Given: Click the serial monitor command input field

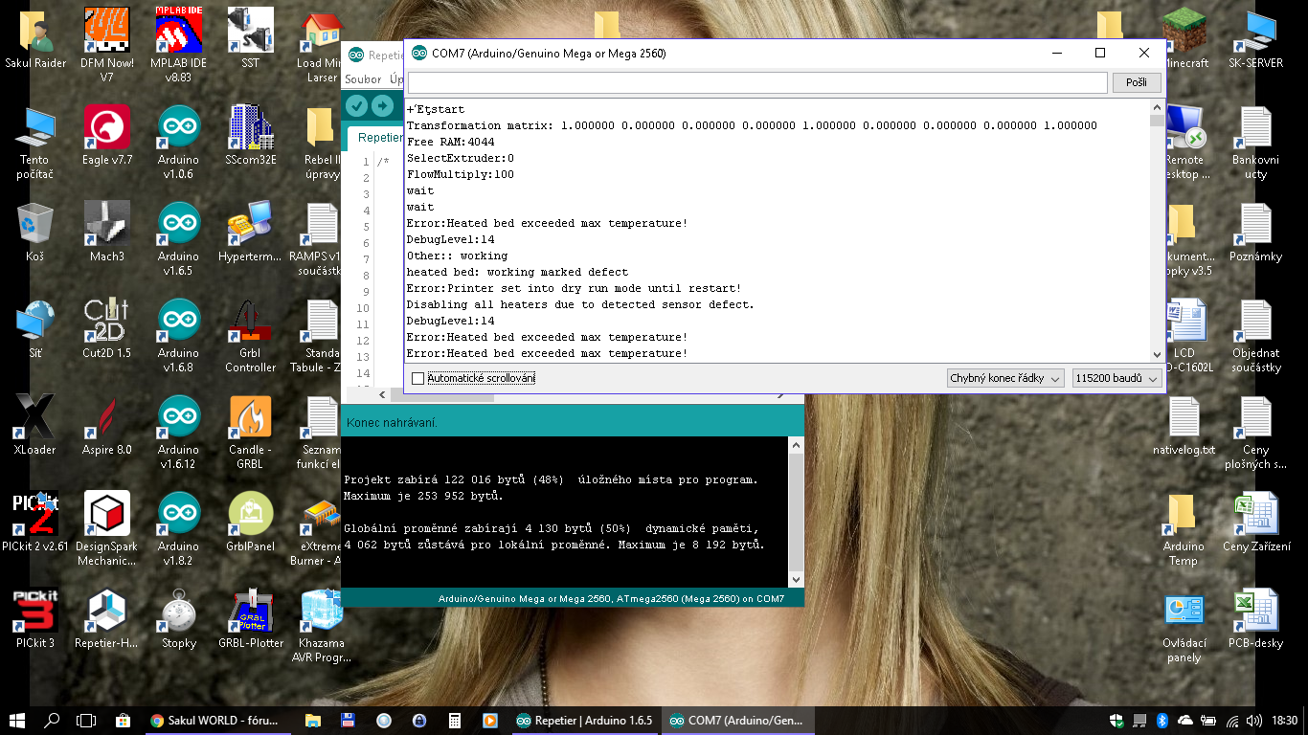Looking at the screenshot, I should [756, 82].
